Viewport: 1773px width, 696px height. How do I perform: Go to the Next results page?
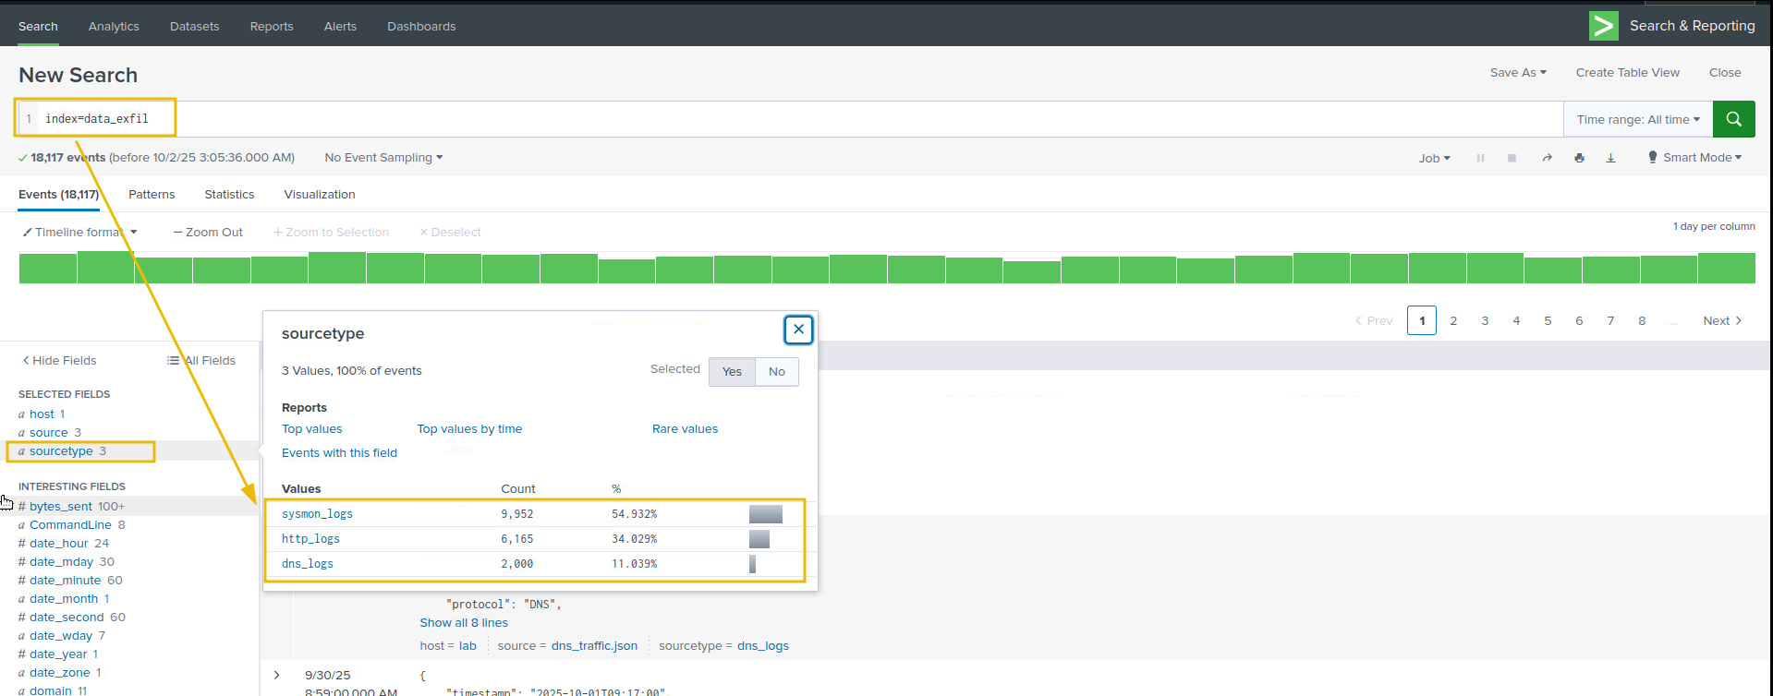(1722, 321)
